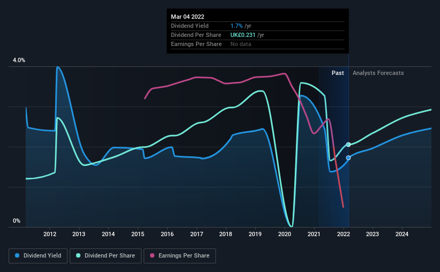This screenshot has height=272, width=440.
Task: Toggle the Dividend Yield legend button
Action: pos(38,256)
